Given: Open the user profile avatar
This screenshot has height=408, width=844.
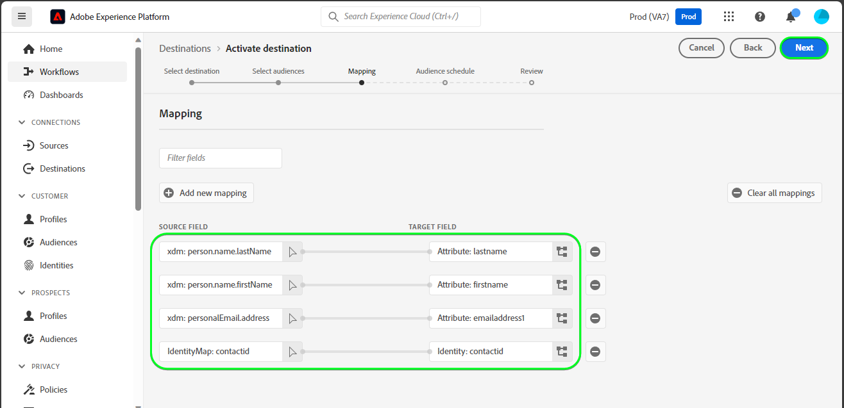Looking at the screenshot, I should [x=822, y=17].
